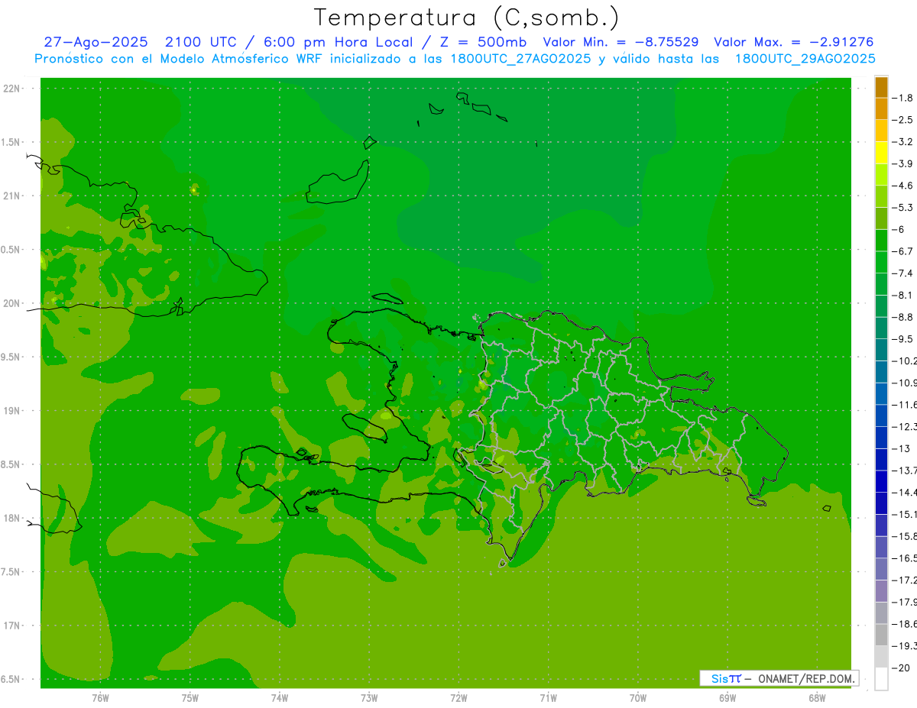Click the '-15.8' colorbar label
Screen dimensions: 917x708
906,536
